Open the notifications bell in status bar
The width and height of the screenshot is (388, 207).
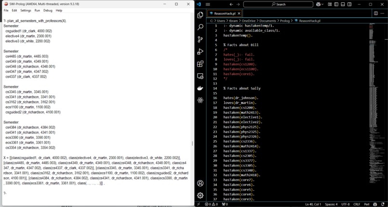(383, 204)
